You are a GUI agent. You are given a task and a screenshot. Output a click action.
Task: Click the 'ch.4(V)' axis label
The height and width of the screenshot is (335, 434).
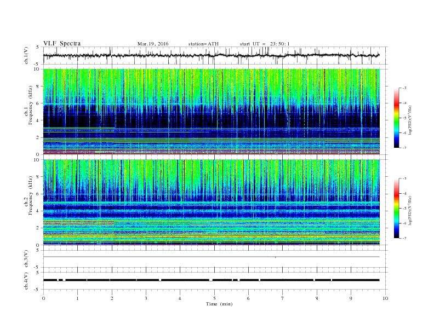pos(26,281)
